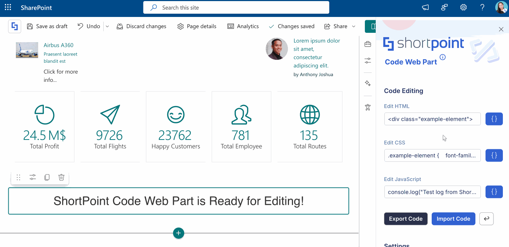The height and width of the screenshot is (247, 509).
Task: Click the Airbus airplane thumbnail
Action: pos(27,50)
